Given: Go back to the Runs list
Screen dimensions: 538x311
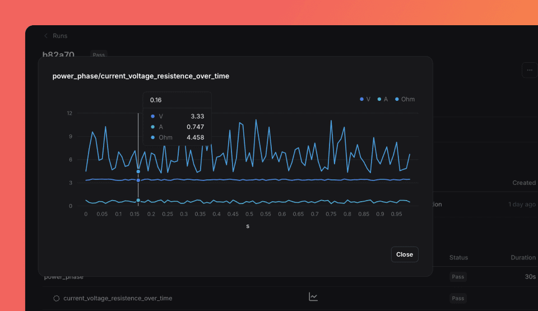Looking at the screenshot, I should 59,36.
